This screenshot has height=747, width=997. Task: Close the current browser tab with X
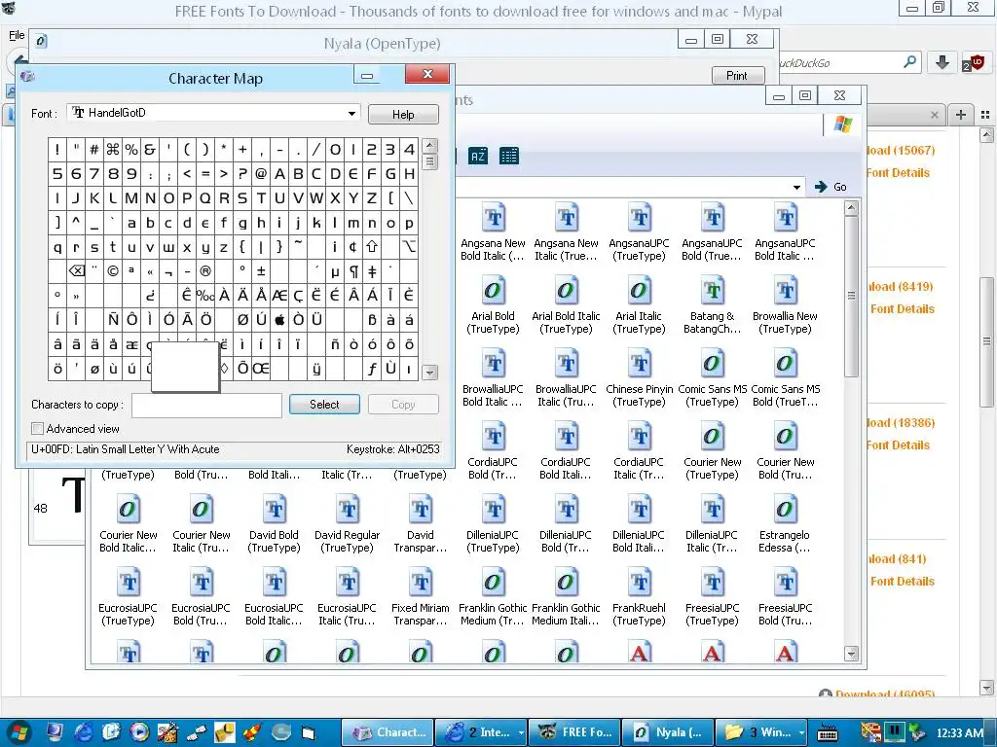[x=934, y=115]
